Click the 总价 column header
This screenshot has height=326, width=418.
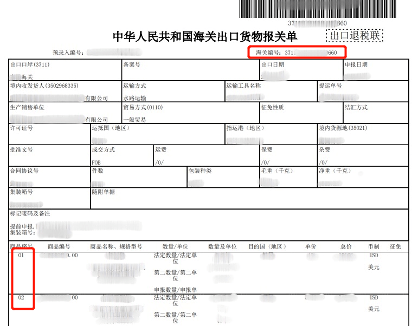[x=346, y=246]
